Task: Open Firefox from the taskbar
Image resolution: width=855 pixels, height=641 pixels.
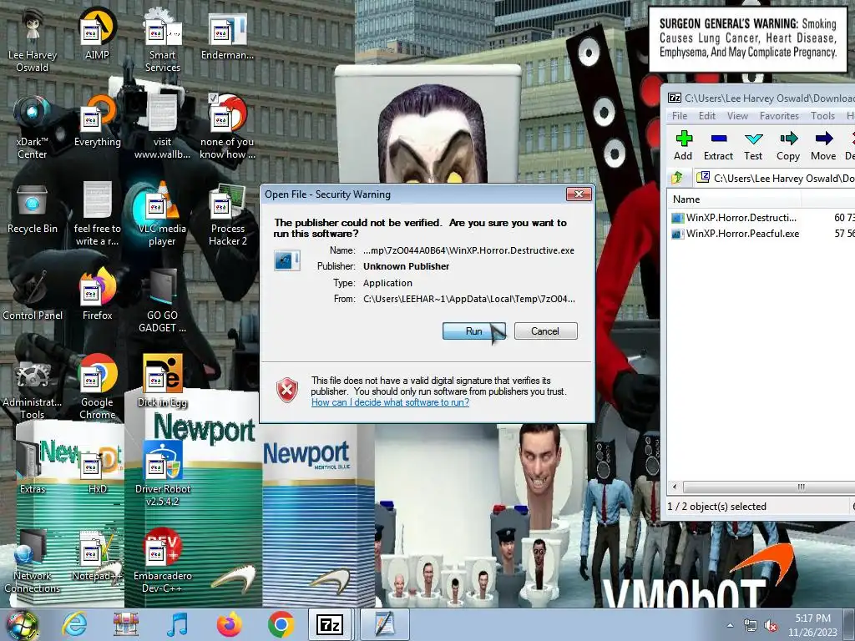Action: pos(229,624)
